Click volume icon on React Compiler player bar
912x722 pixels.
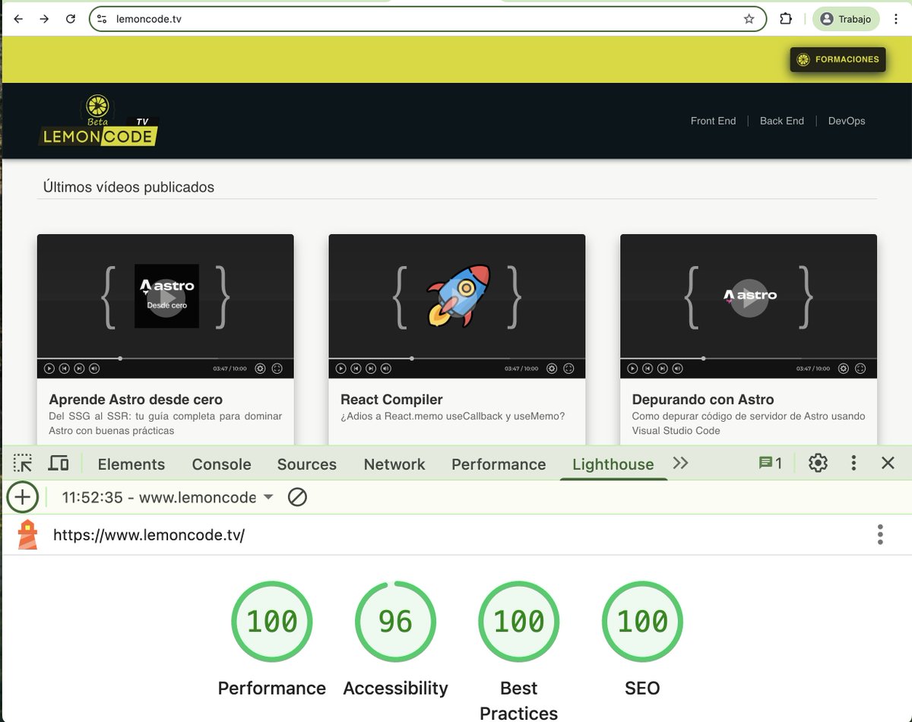(386, 369)
